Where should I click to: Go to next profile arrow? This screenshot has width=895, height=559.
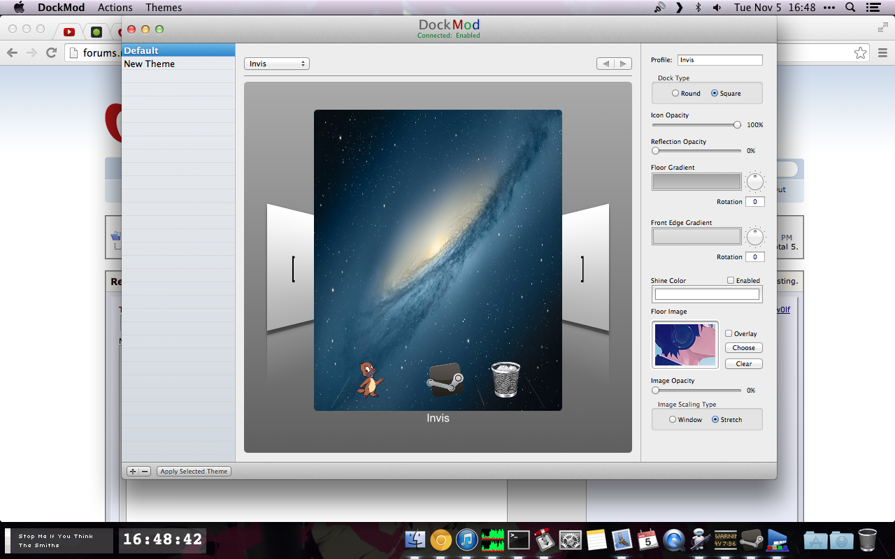click(x=623, y=64)
